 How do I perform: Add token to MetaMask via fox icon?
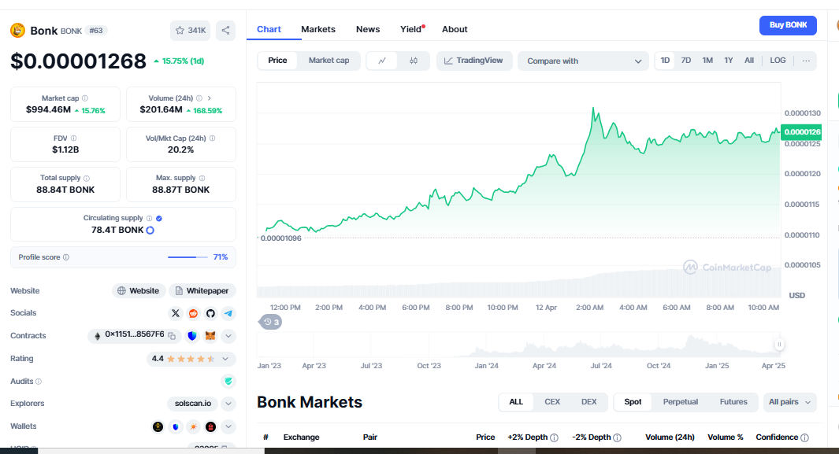[211, 336]
